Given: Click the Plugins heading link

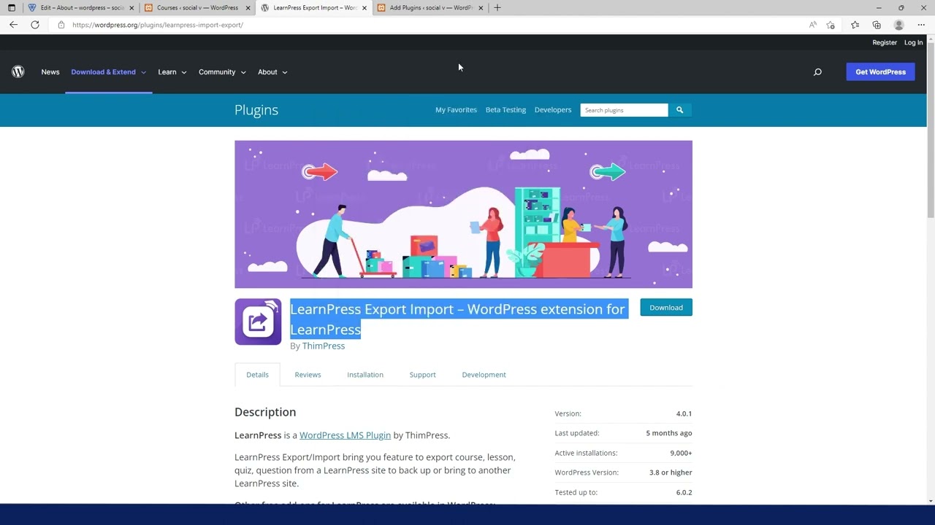Looking at the screenshot, I should point(256,110).
